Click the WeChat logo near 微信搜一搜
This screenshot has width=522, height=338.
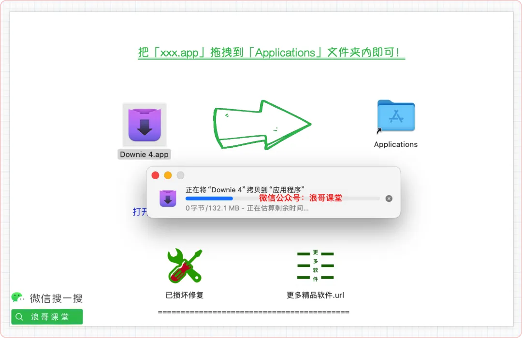point(17,297)
